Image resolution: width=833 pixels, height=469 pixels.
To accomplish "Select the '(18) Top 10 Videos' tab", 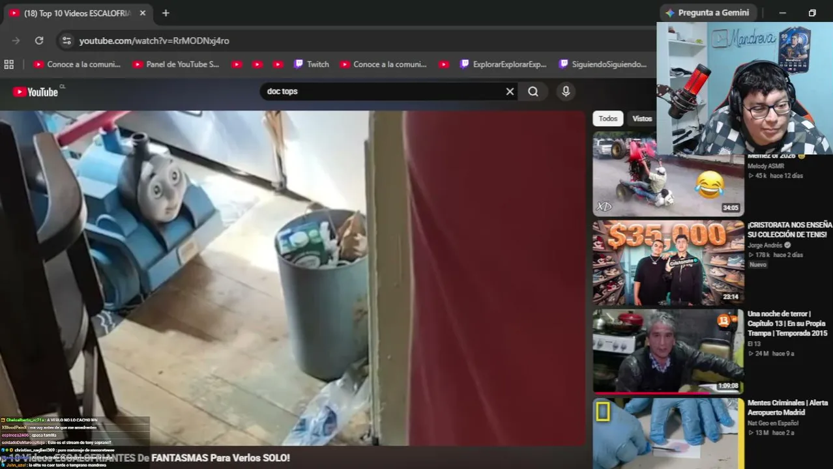I will [x=77, y=13].
